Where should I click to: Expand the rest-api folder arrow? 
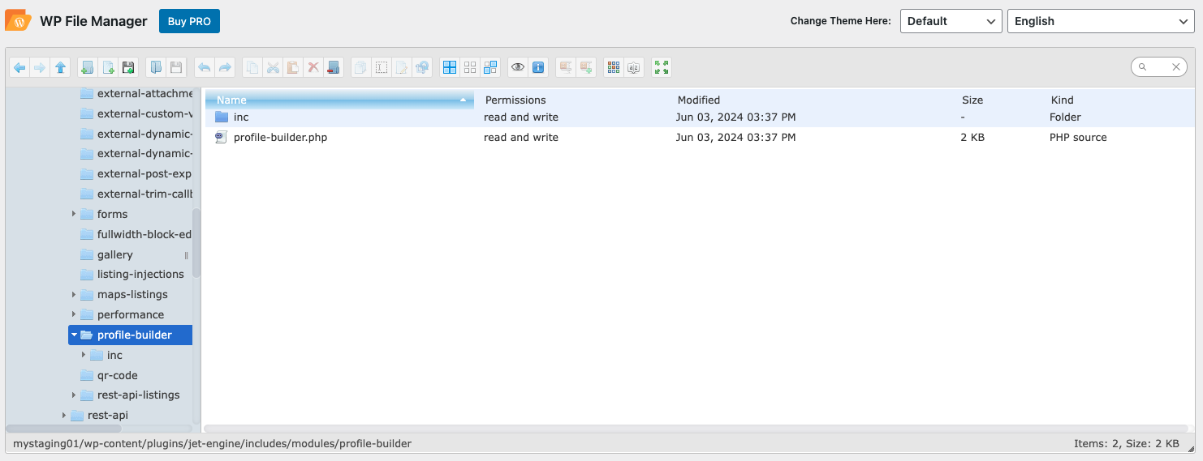coord(64,416)
